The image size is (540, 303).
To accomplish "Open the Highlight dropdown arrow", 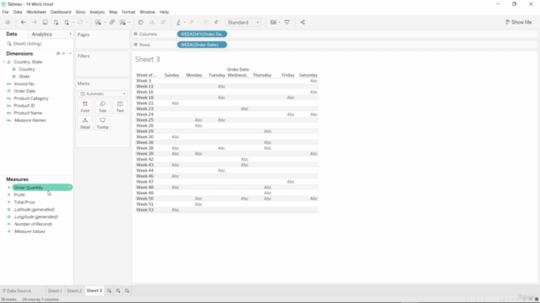I will pos(185,23).
